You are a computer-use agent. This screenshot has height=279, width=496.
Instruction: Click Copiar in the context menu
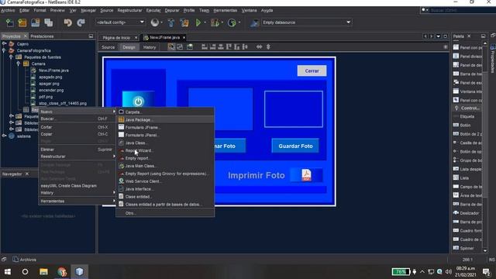tap(77, 134)
